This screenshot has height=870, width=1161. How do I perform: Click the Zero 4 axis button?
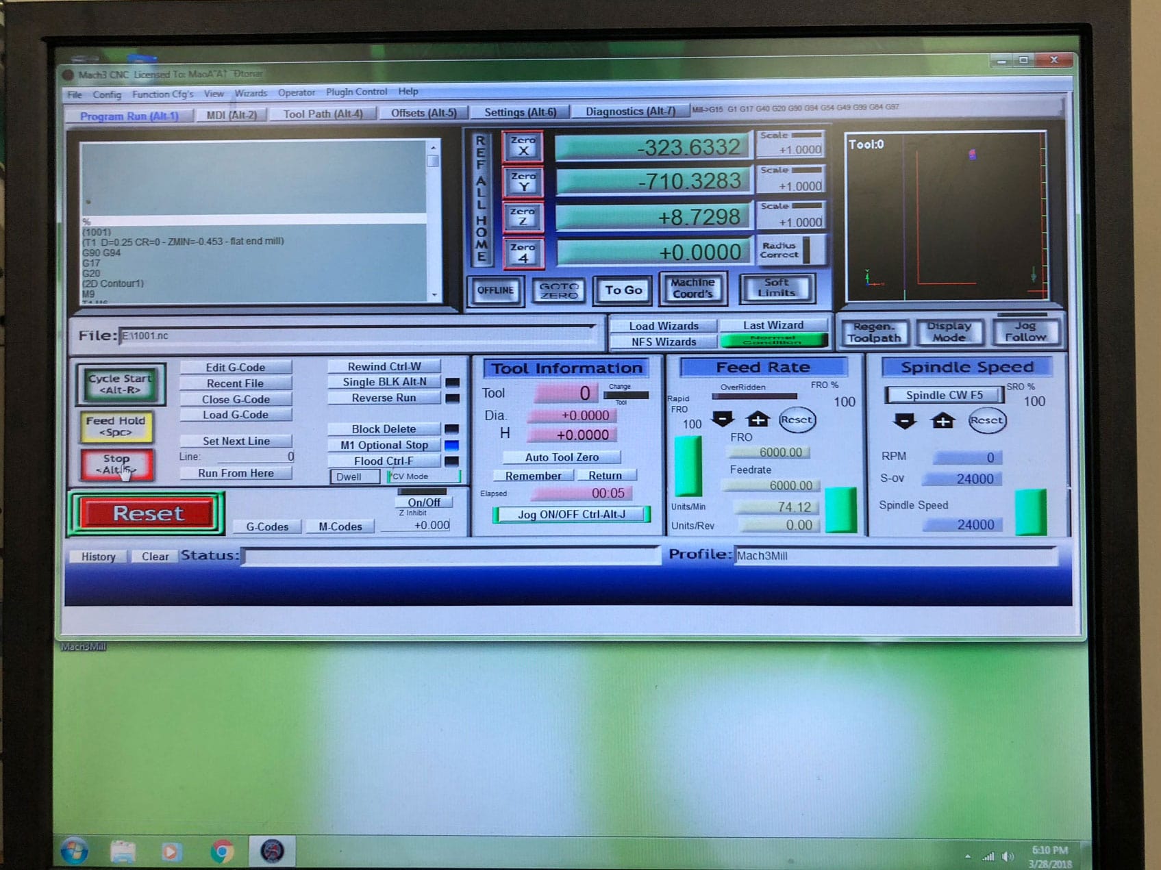(x=523, y=253)
